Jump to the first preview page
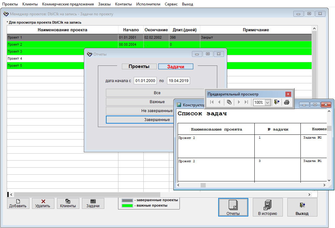The width and height of the screenshot is (335, 228). point(212,102)
